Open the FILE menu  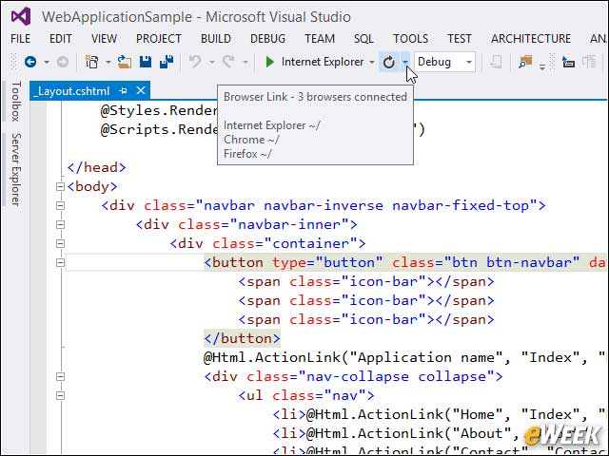pos(20,39)
